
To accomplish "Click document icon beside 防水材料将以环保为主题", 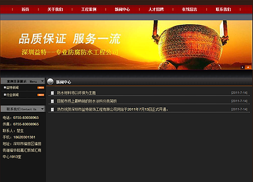I will [52, 93].
